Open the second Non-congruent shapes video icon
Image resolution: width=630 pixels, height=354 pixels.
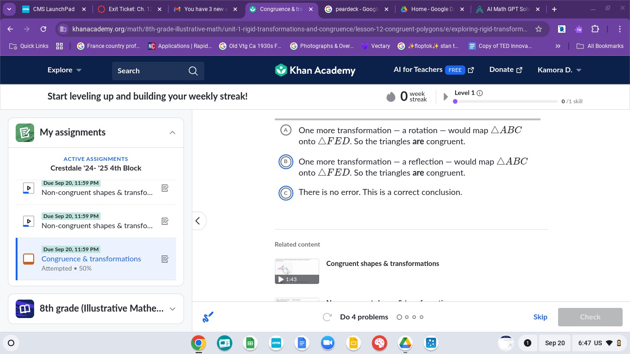pyautogui.click(x=29, y=221)
